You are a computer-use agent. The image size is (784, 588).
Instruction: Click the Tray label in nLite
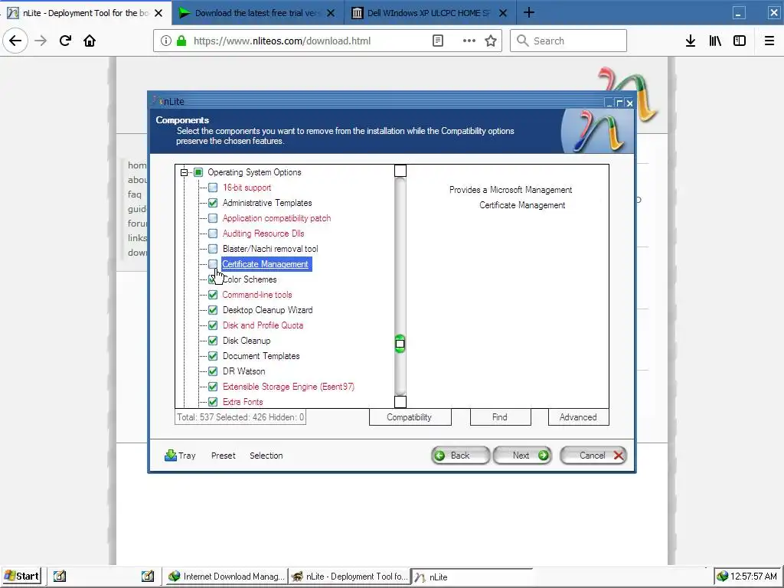(x=187, y=456)
